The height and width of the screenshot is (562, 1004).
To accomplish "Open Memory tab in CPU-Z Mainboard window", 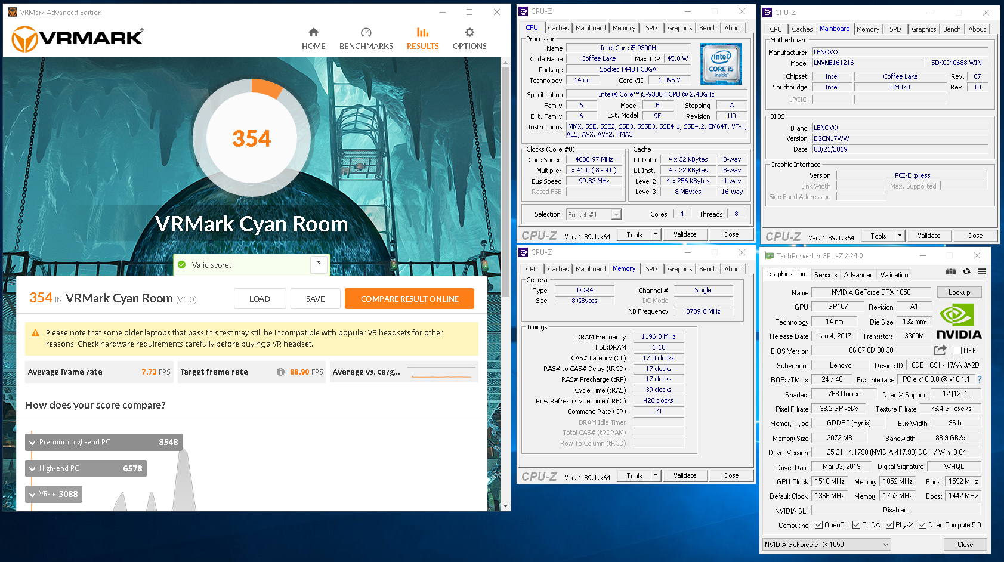I will (x=867, y=29).
